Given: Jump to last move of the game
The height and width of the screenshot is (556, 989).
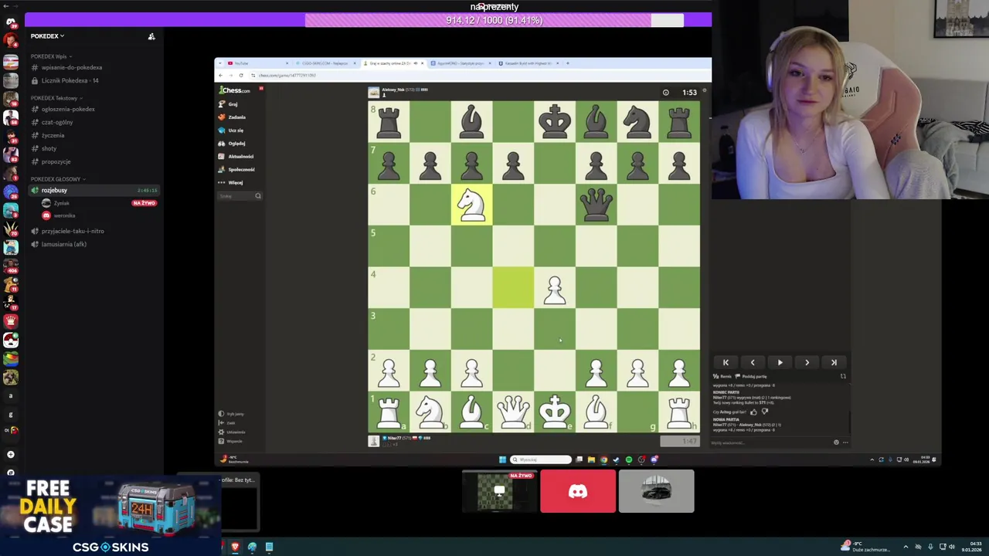Looking at the screenshot, I should point(834,362).
